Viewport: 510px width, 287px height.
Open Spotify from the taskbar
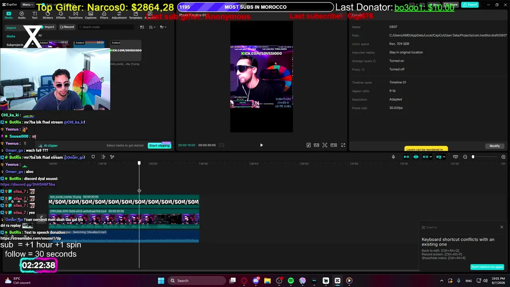(291, 281)
